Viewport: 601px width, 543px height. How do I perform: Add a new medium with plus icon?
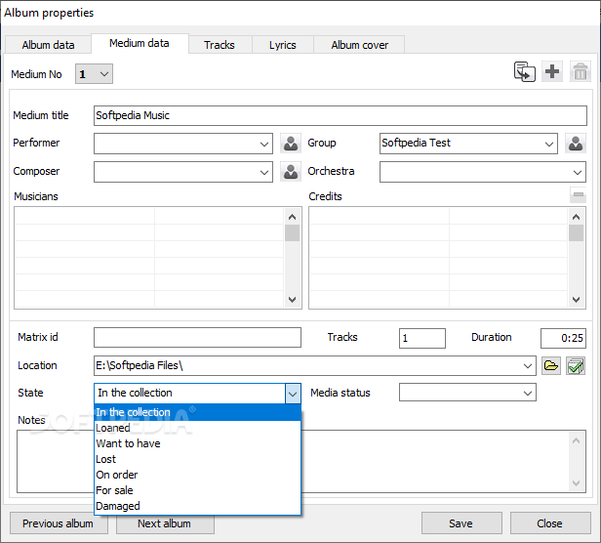tap(552, 71)
